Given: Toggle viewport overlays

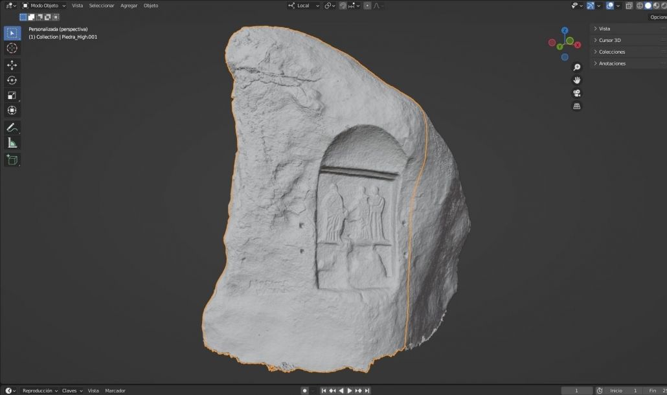Looking at the screenshot, I should tap(610, 6).
